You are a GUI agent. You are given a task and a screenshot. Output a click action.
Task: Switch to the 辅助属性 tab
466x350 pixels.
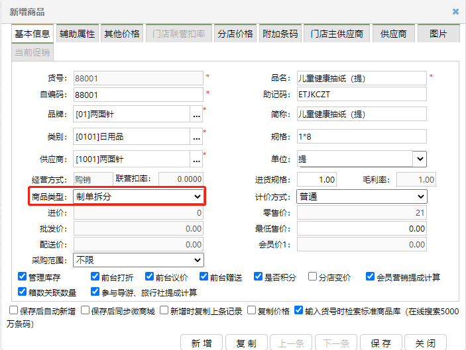[x=78, y=34]
